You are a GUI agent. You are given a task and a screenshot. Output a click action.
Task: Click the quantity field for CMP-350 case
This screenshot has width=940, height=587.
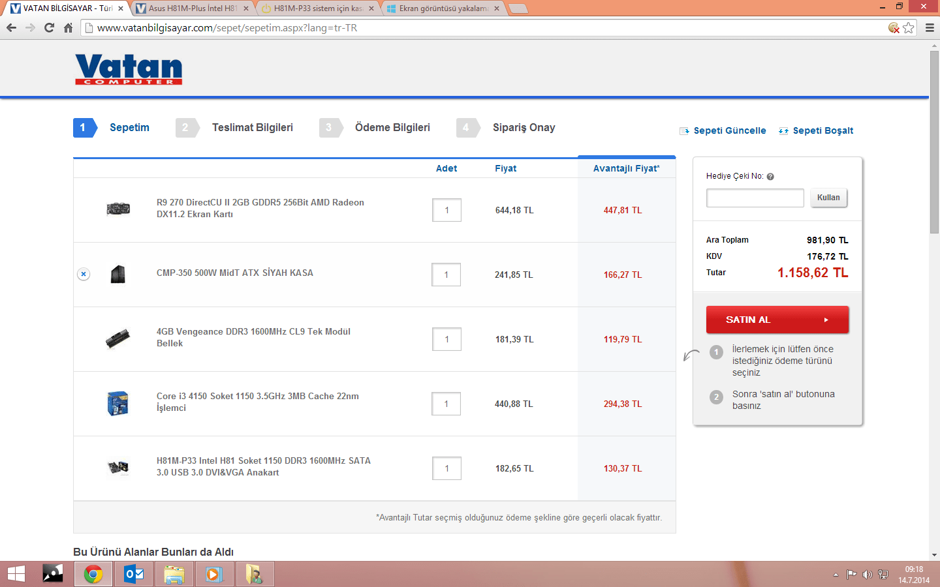(446, 275)
